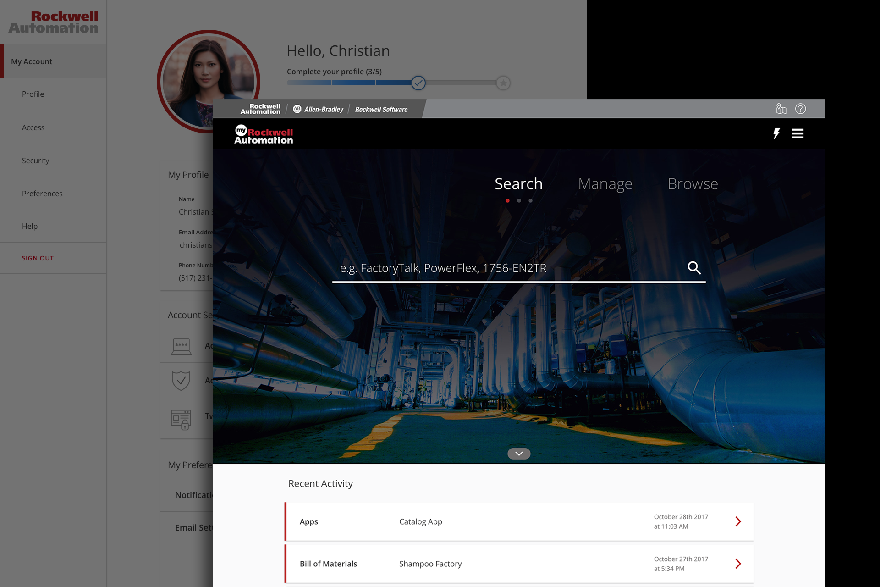Click the magnifying glass search icon

[x=694, y=268]
